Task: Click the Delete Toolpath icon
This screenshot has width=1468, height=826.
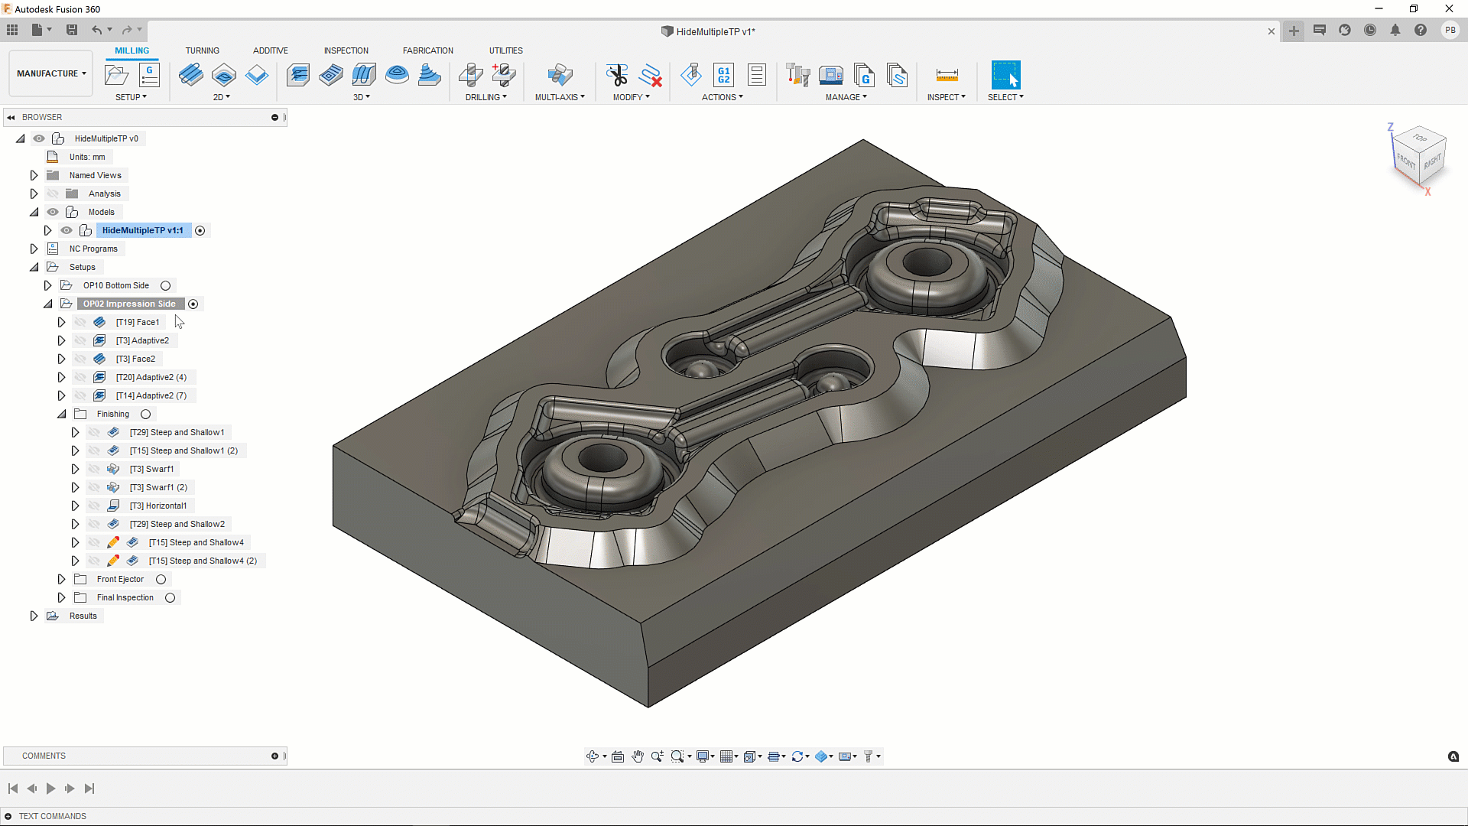Action: click(x=650, y=75)
